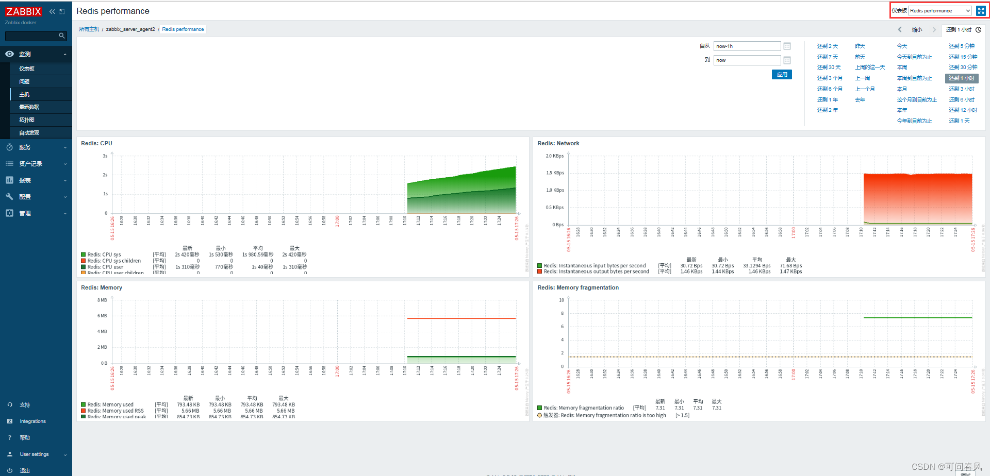The width and height of the screenshot is (990, 476).
Task: Click the 自从 input field showing now-1h
Action: coord(747,46)
